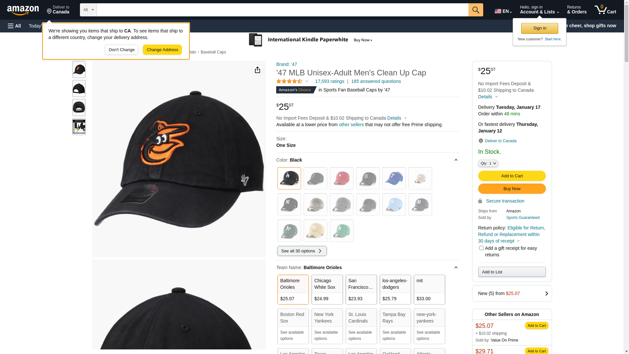Click the Amazon logo

(x=23, y=10)
